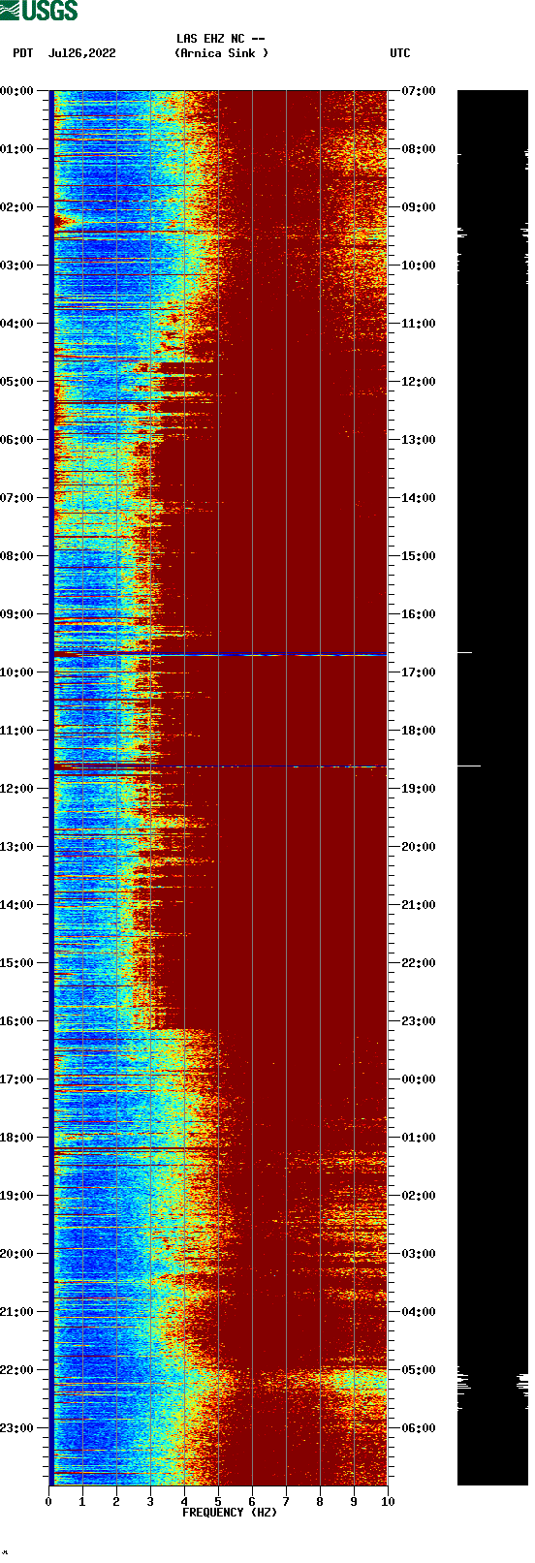Click the 15:00 UTC label on right axis
This screenshot has height=1563, width=535.
point(419,556)
